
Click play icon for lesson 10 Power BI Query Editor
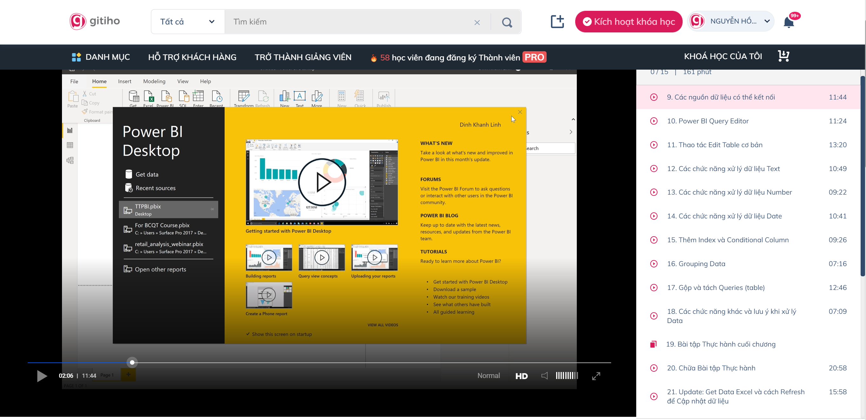point(653,121)
